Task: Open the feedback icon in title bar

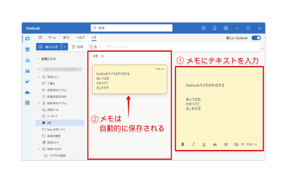Action: click(204, 28)
